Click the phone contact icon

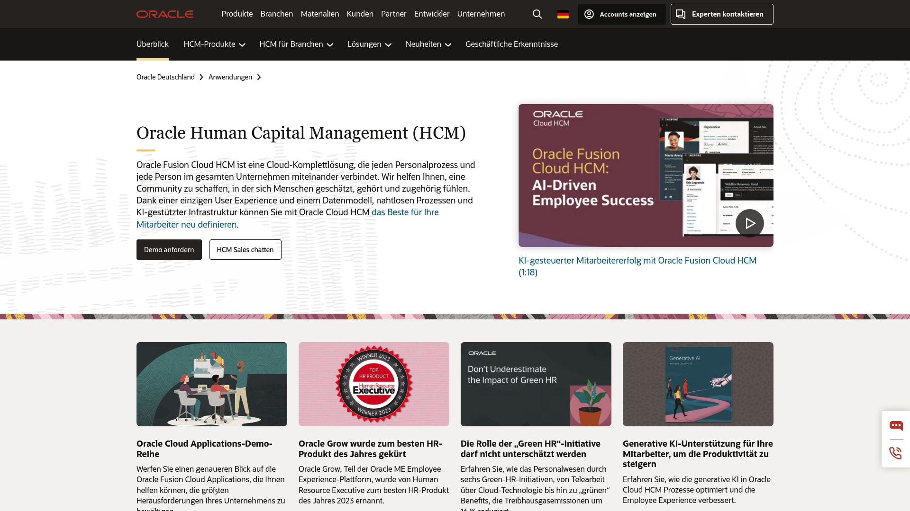click(895, 453)
